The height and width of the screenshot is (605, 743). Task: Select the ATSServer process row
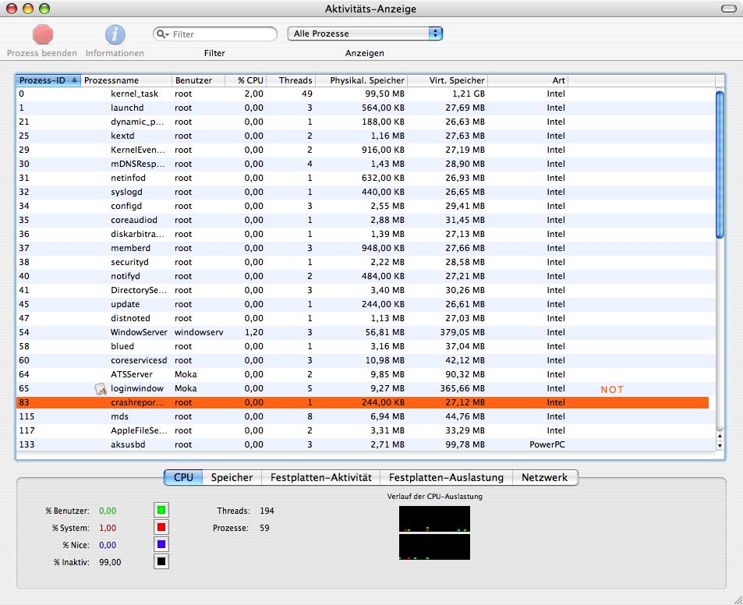[366, 374]
